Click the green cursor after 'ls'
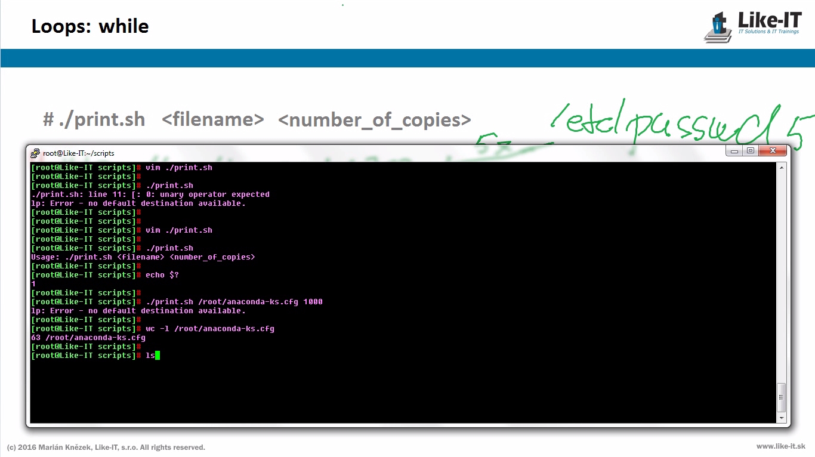The width and height of the screenshot is (815, 457). click(x=158, y=356)
